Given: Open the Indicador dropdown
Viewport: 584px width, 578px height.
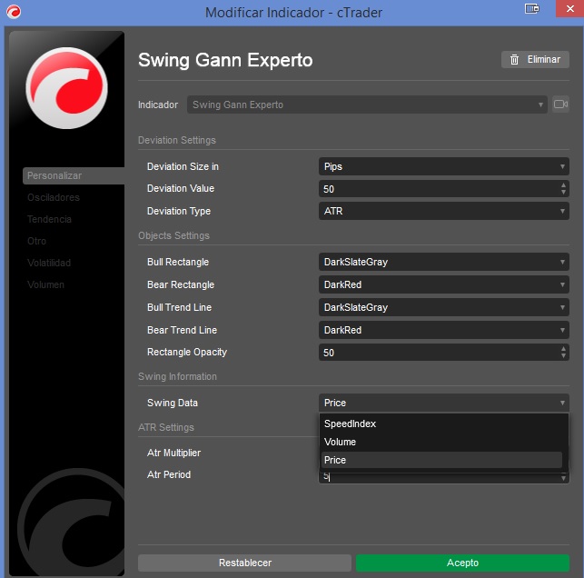Looking at the screenshot, I should click(x=367, y=105).
